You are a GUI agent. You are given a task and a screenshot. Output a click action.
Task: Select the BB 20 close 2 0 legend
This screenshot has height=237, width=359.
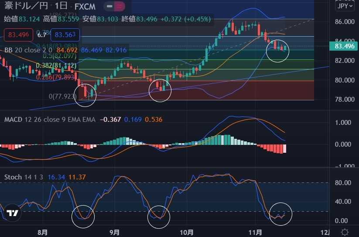[28, 50]
